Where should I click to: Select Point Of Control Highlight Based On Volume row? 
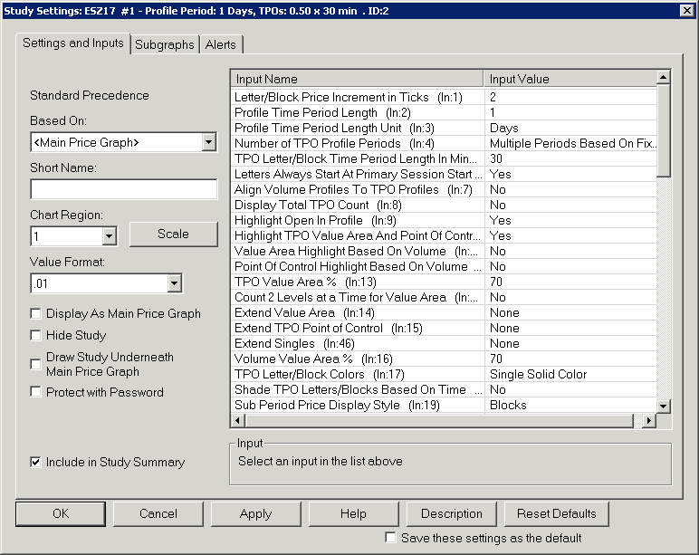click(444, 266)
